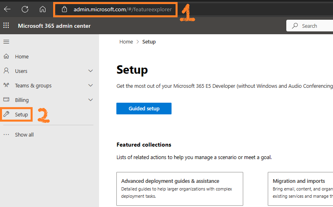The width and height of the screenshot is (333, 207).
Task: Expand the Teams & groups chevron
Action: 91,85
